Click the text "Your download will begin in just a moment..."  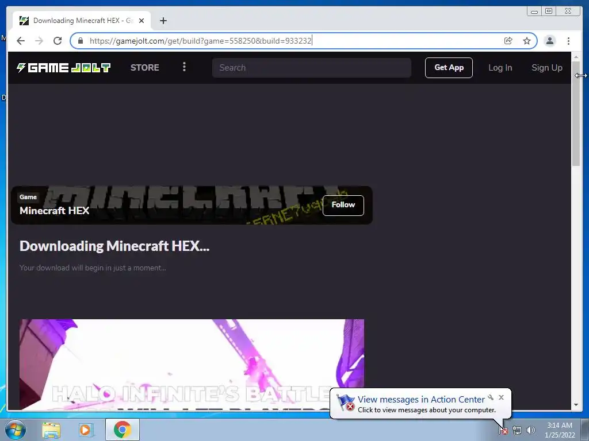tap(93, 268)
